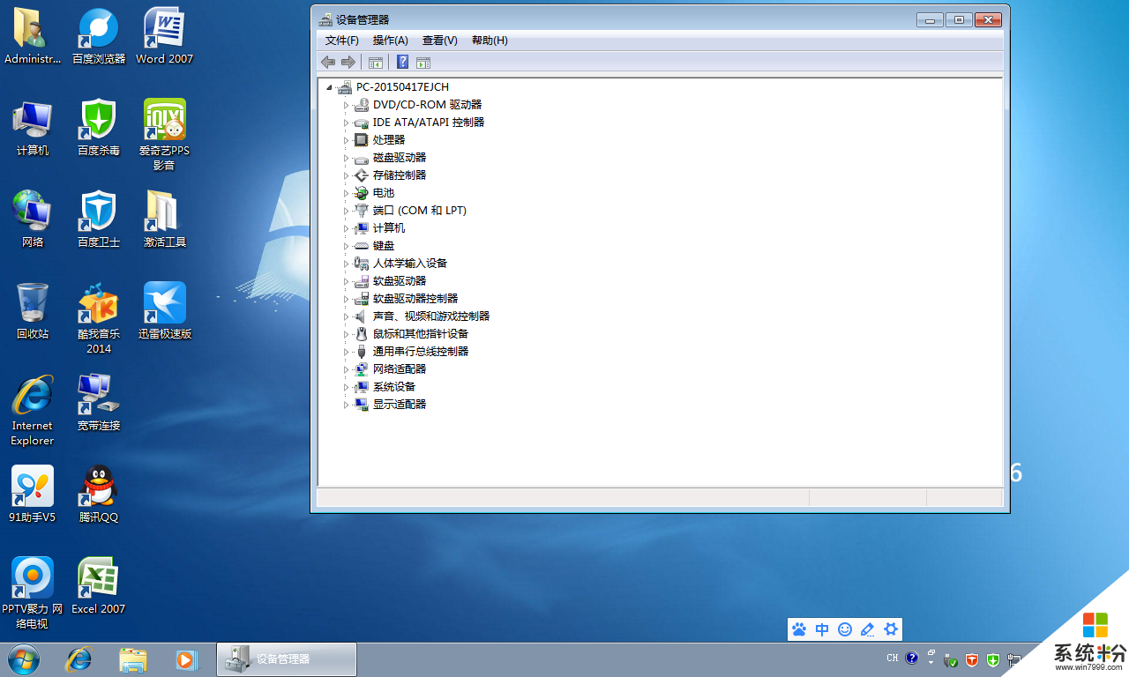Viewport: 1129px width, 677px height.
Task: Toggle Chinese input mode on language bar
Action: (822, 629)
